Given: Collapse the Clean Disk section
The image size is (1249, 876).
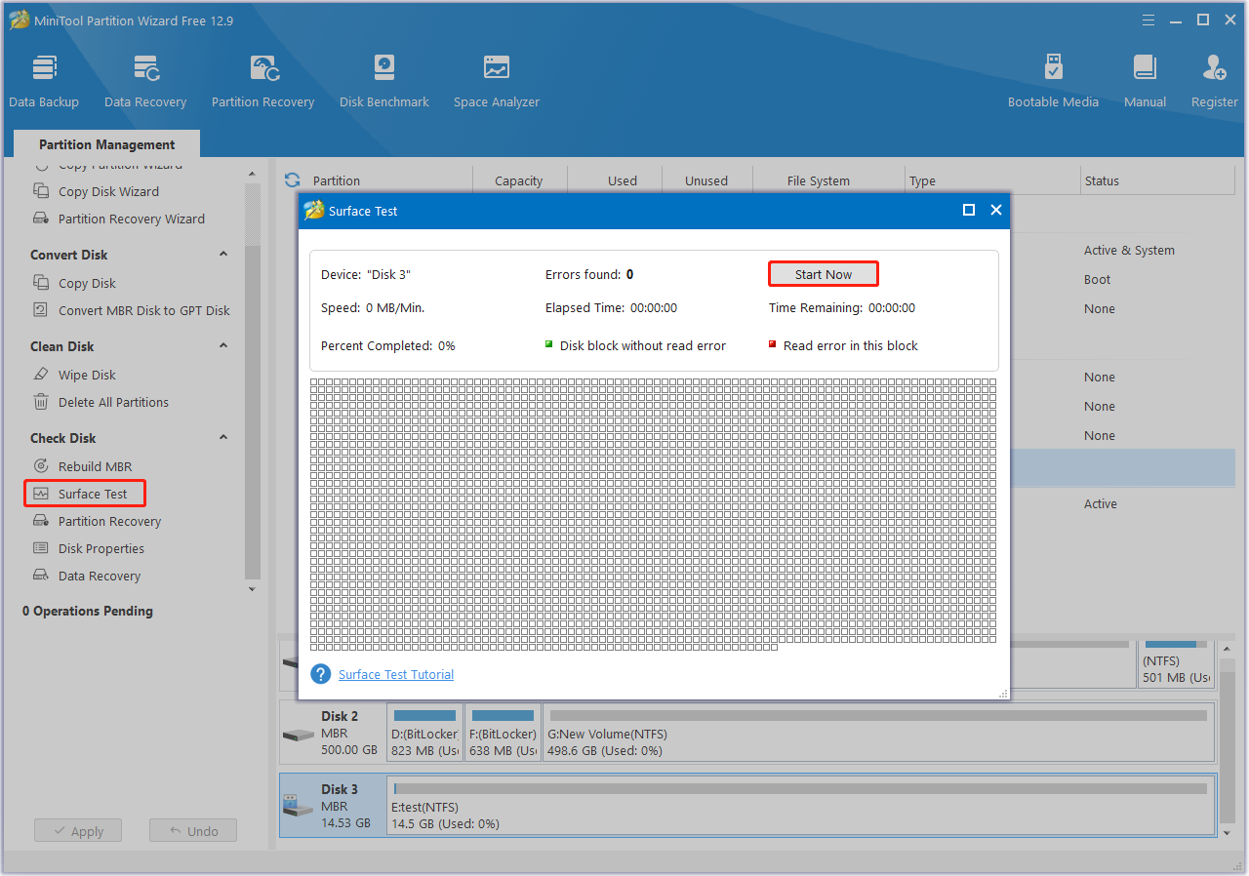Looking at the screenshot, I should 222,346.
